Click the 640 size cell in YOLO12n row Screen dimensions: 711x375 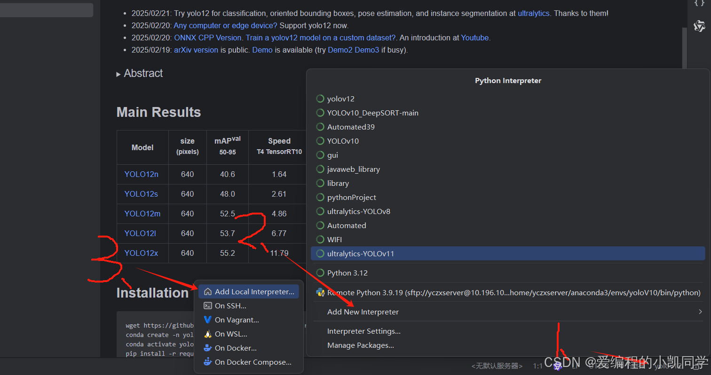[x=187, y=174]
